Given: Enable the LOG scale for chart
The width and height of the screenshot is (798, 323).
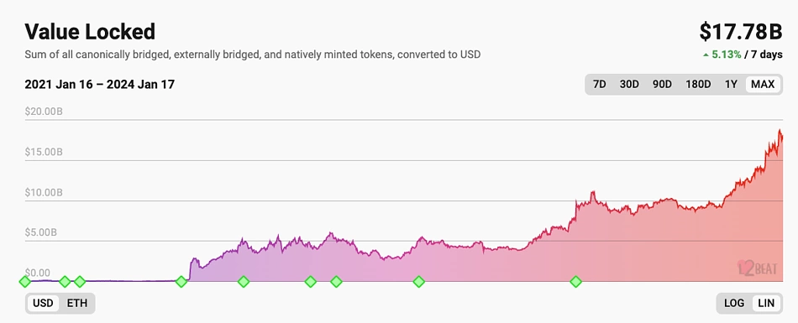Looking at the screenshot, I should [x=734, y=303].
